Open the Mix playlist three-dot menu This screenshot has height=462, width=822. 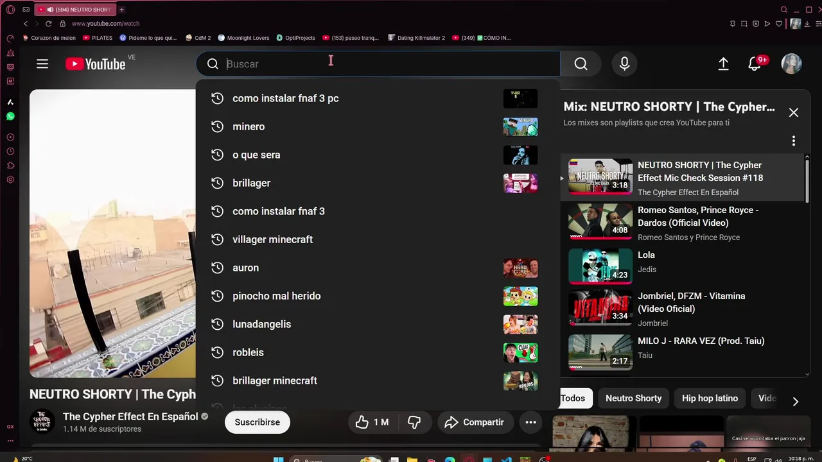794,141
